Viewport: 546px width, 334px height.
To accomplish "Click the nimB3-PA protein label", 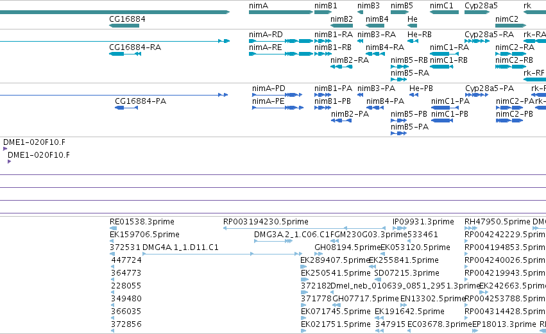I will click(376, 88).
